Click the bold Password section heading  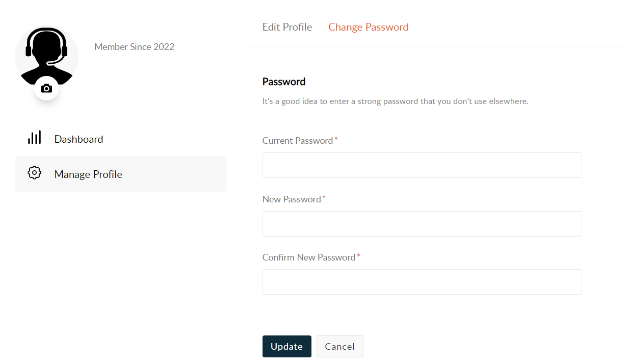283,82
